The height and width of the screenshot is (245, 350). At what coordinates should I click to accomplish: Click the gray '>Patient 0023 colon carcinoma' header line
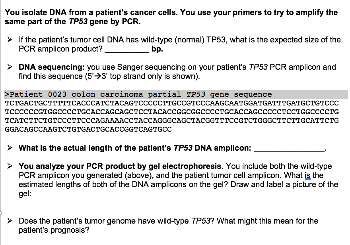176,94
